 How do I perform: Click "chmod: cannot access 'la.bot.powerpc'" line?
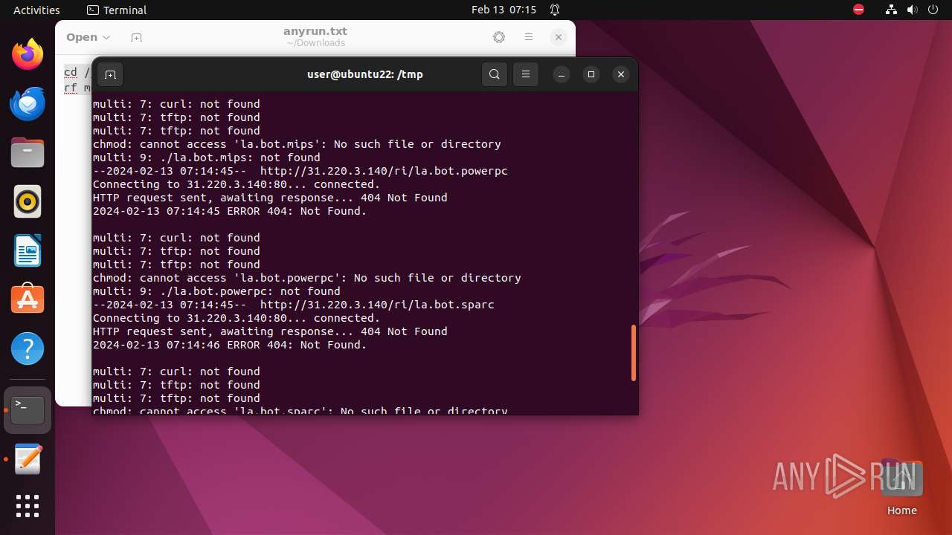point(307,278)
